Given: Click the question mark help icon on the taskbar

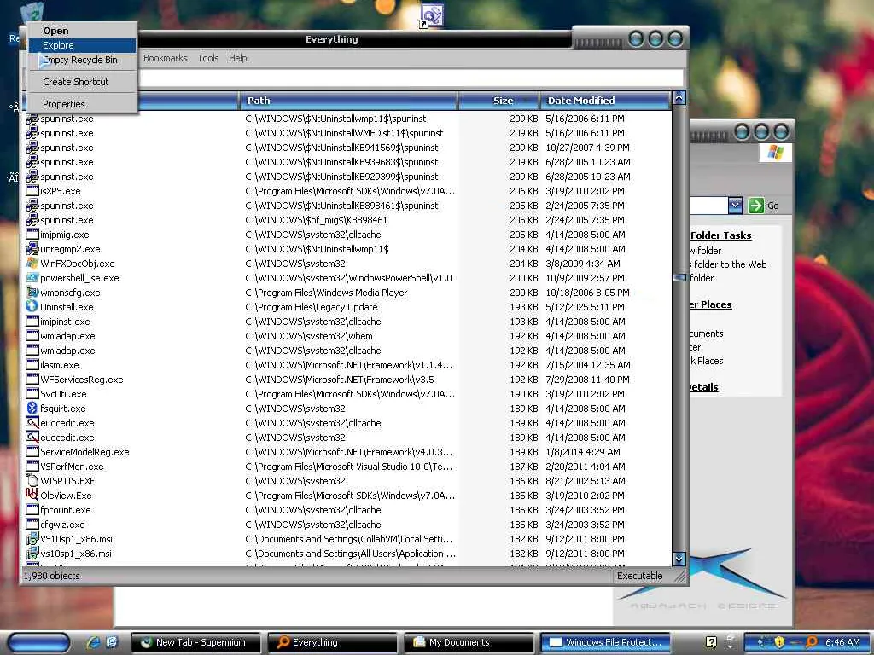Looking at the screenshot, I should pos(711,642).
